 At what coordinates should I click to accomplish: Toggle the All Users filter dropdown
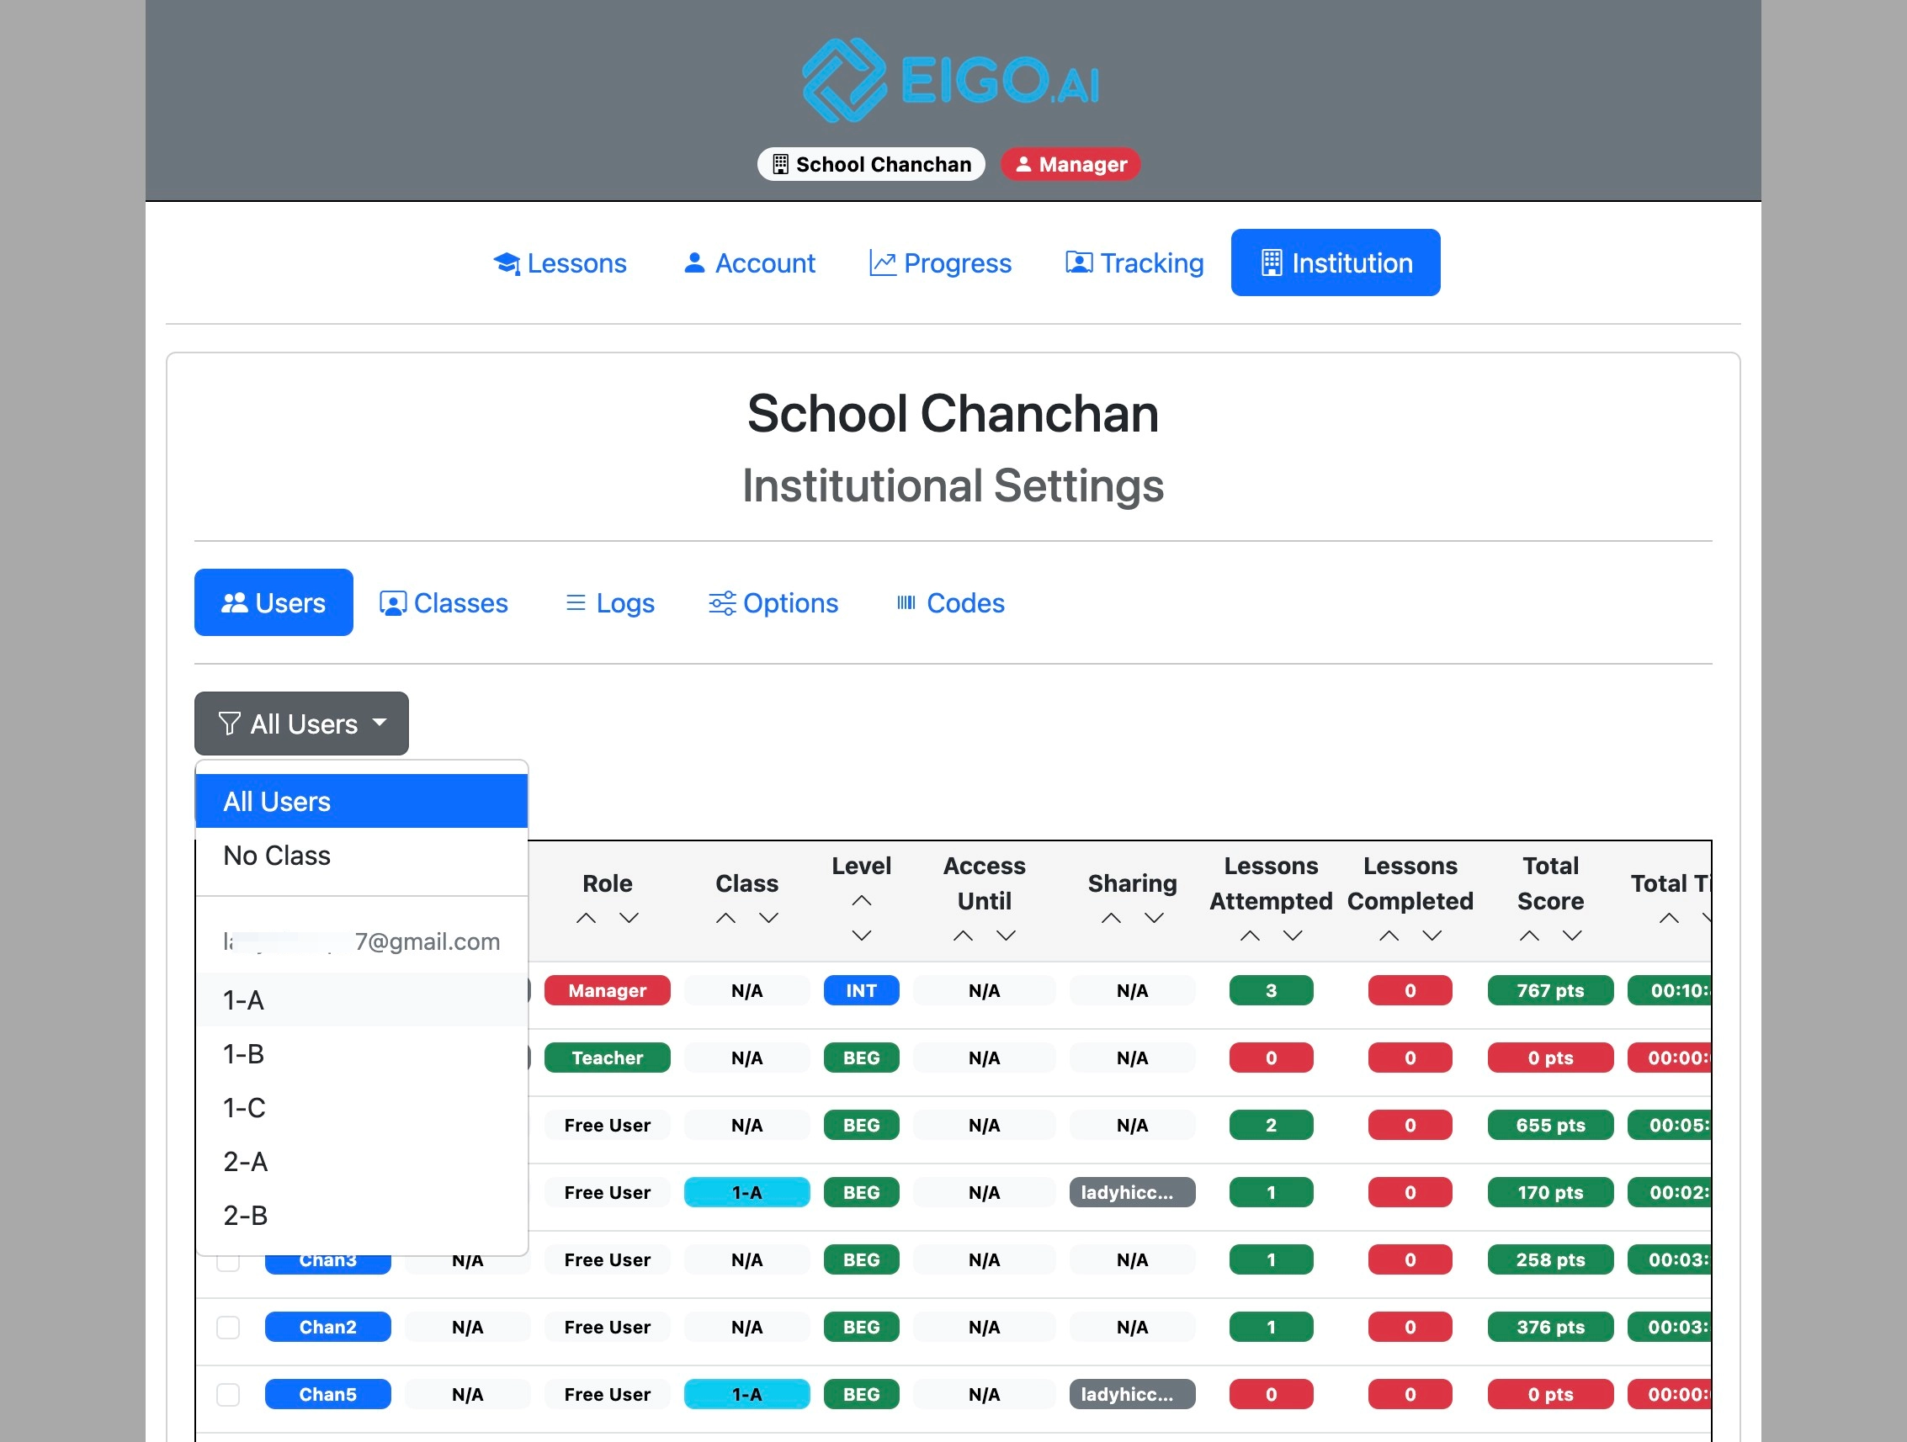tap(301, 724)
